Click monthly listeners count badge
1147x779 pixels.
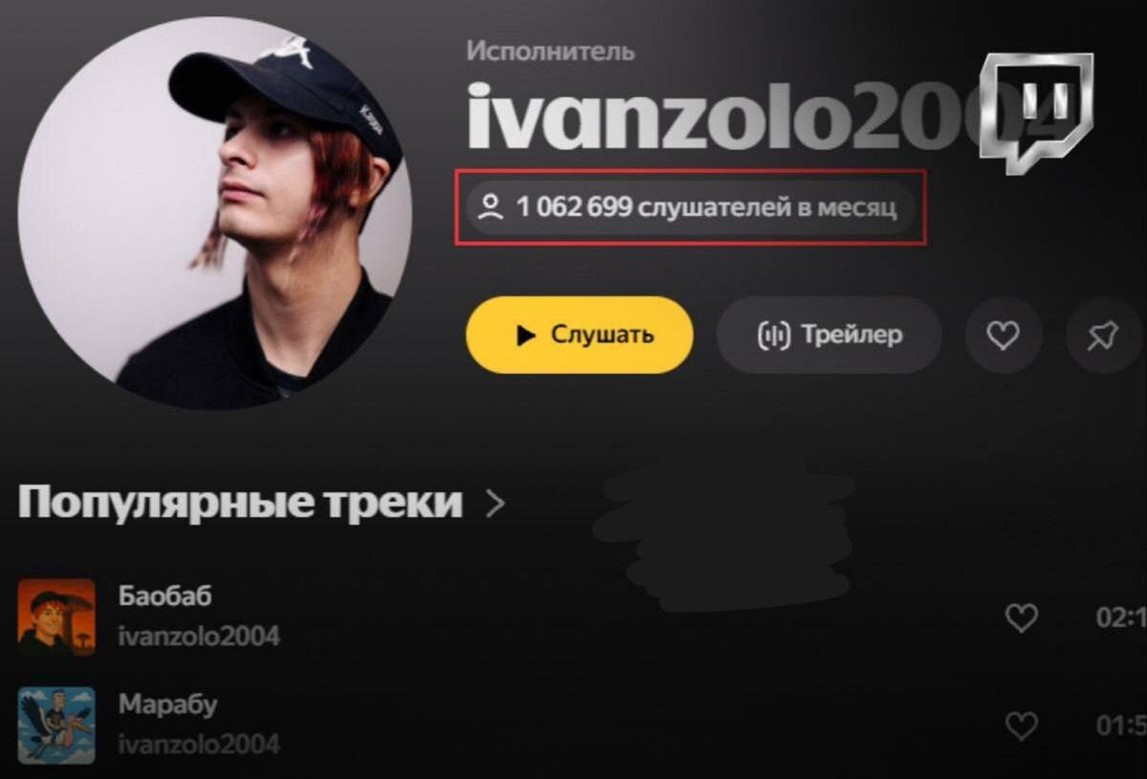coord(690,207)
